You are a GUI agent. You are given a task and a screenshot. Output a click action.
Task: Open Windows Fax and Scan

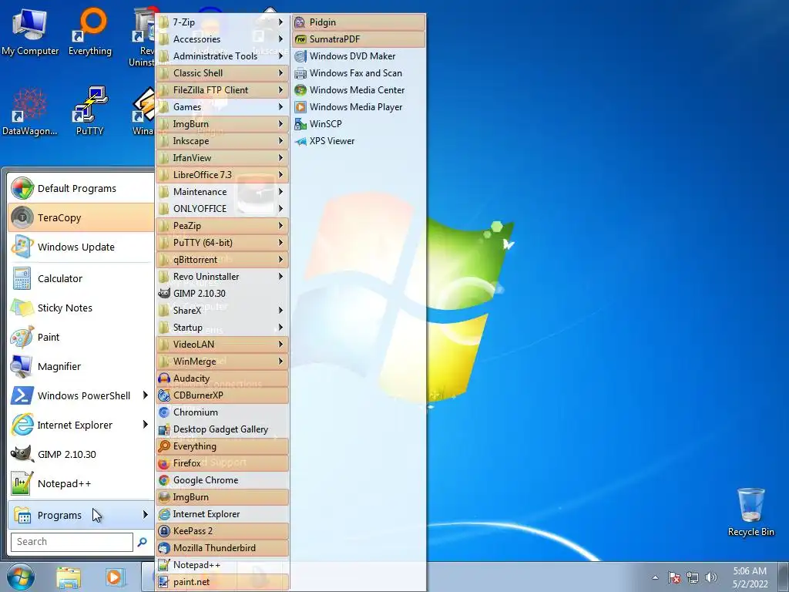358,73
